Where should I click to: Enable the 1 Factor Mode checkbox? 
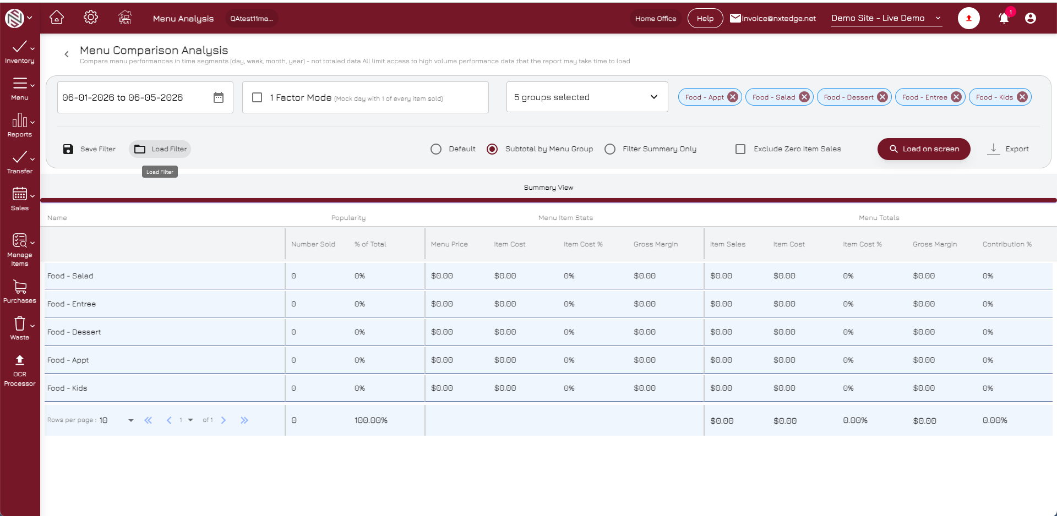coord(257,97)
